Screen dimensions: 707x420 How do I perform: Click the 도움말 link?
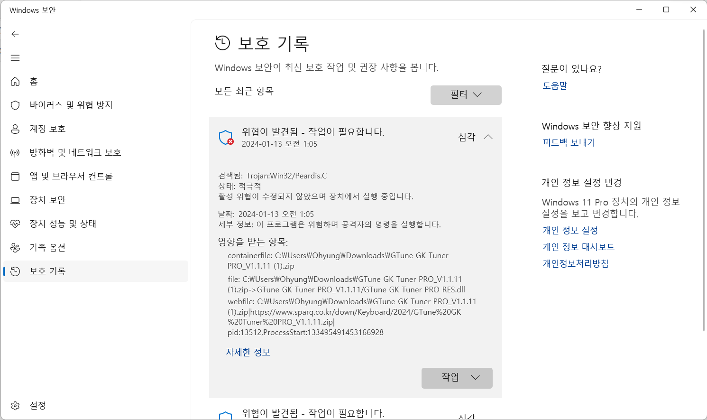[x=555, y=86]
